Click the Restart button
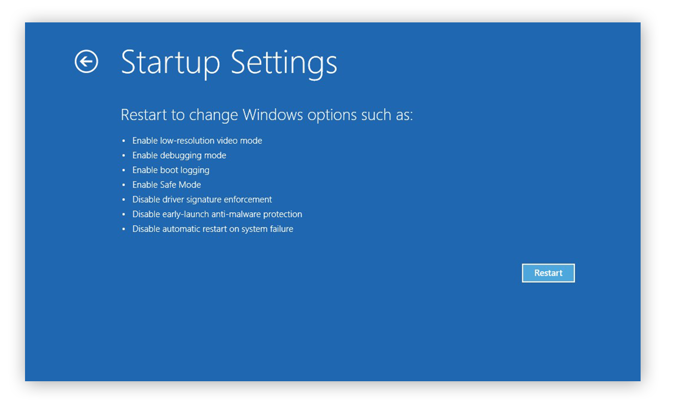 pos(548,273)
